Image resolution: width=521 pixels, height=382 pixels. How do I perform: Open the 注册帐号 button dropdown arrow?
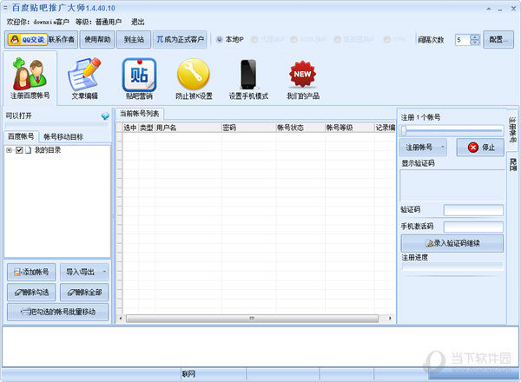click(443, 147)
